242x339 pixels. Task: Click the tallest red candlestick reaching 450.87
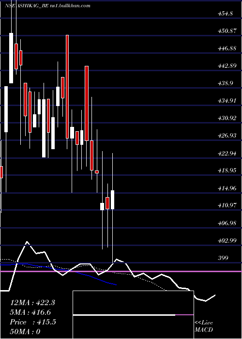tap(67, 87)
